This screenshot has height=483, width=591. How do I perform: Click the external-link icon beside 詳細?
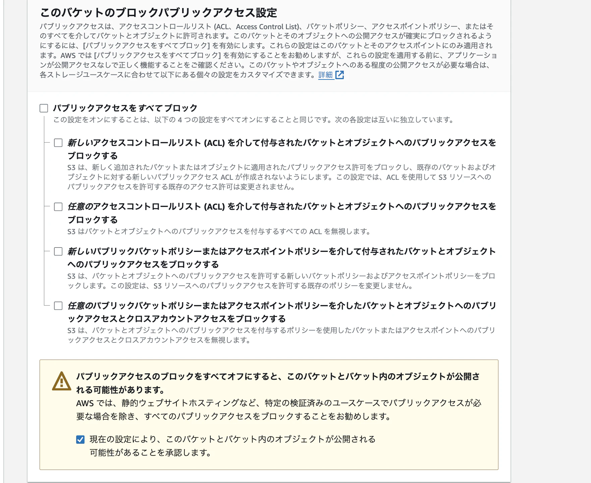pyautogui.click(x=339, y=75)
